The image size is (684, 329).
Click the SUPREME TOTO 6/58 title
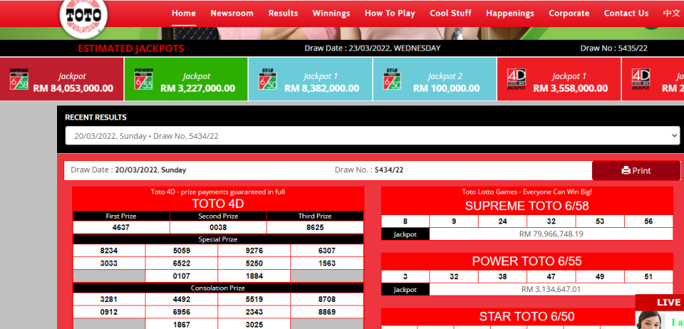coord(527,206)
